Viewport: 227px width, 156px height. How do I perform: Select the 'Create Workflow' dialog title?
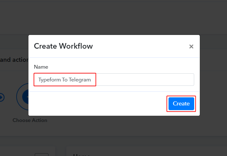(63, 46)
